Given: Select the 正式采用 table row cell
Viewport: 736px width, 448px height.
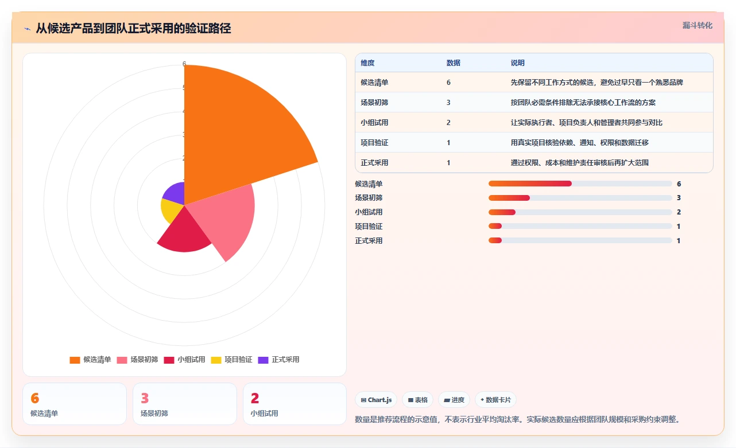Looking at the screenshot, I should tap(375, 163).
